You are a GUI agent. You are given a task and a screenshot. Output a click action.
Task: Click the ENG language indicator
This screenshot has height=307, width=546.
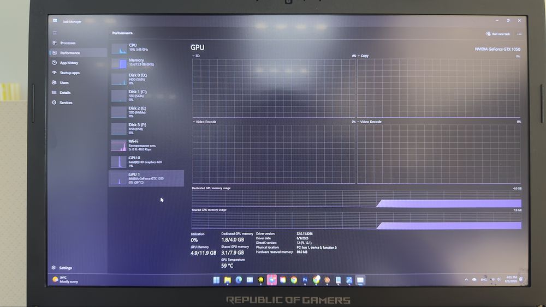pyautogui.click(x=483, y=280)
